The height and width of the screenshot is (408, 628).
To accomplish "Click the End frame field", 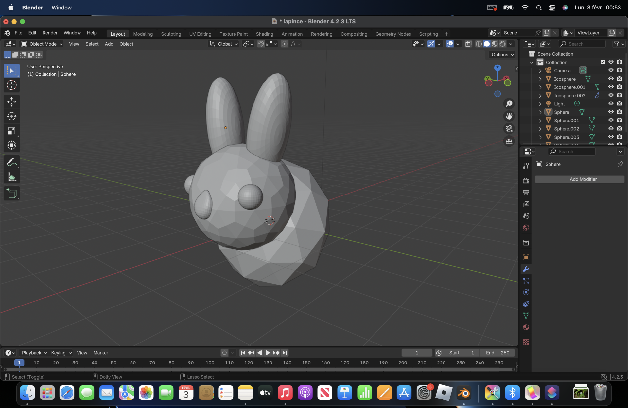I will 497,353.
